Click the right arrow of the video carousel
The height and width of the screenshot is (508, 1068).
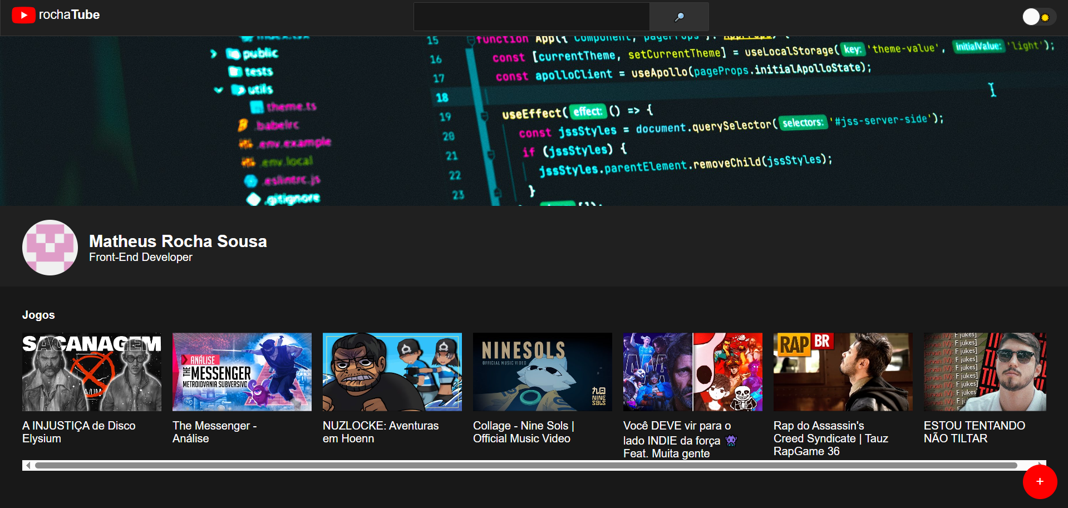pos(1041,465)
